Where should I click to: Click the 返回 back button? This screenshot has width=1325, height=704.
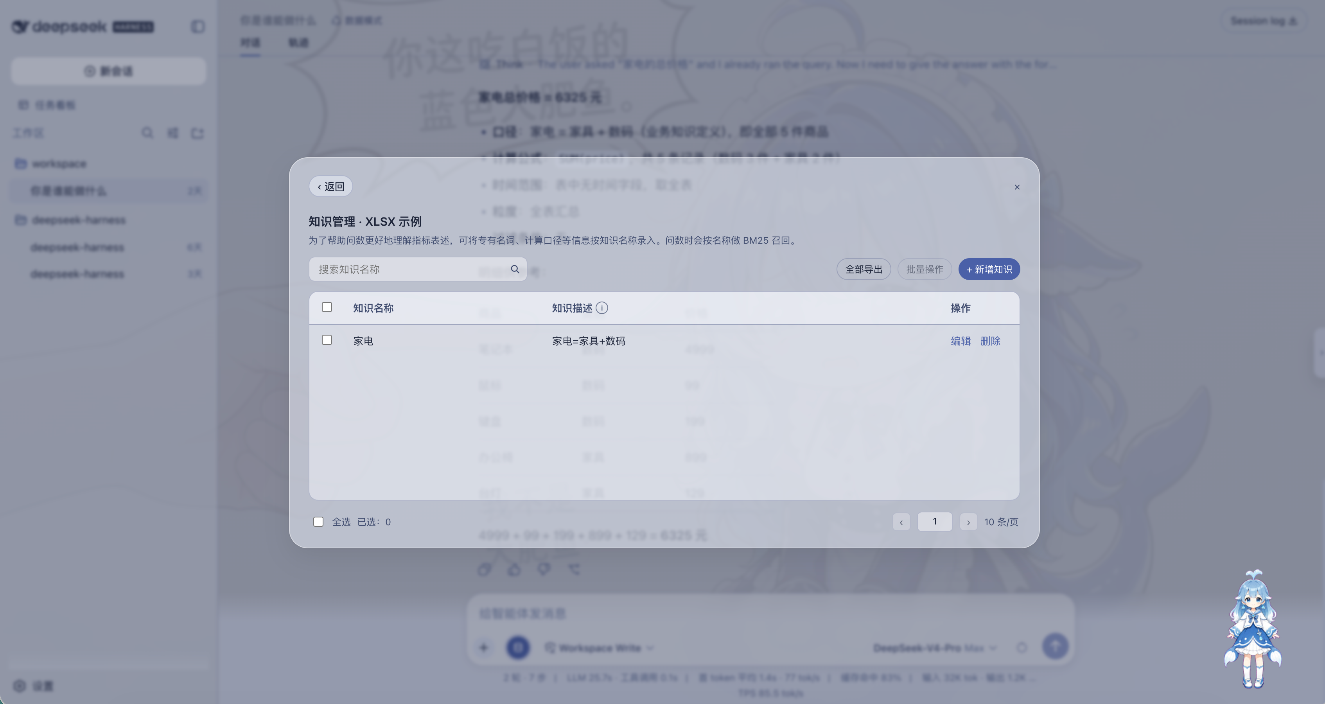pos(331,186)
